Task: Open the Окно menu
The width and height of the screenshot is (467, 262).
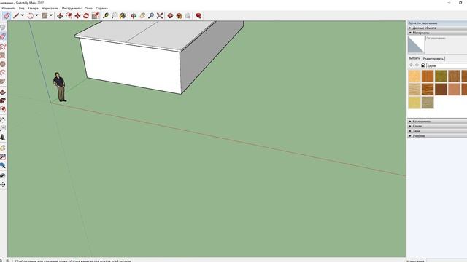Action: 88,8
